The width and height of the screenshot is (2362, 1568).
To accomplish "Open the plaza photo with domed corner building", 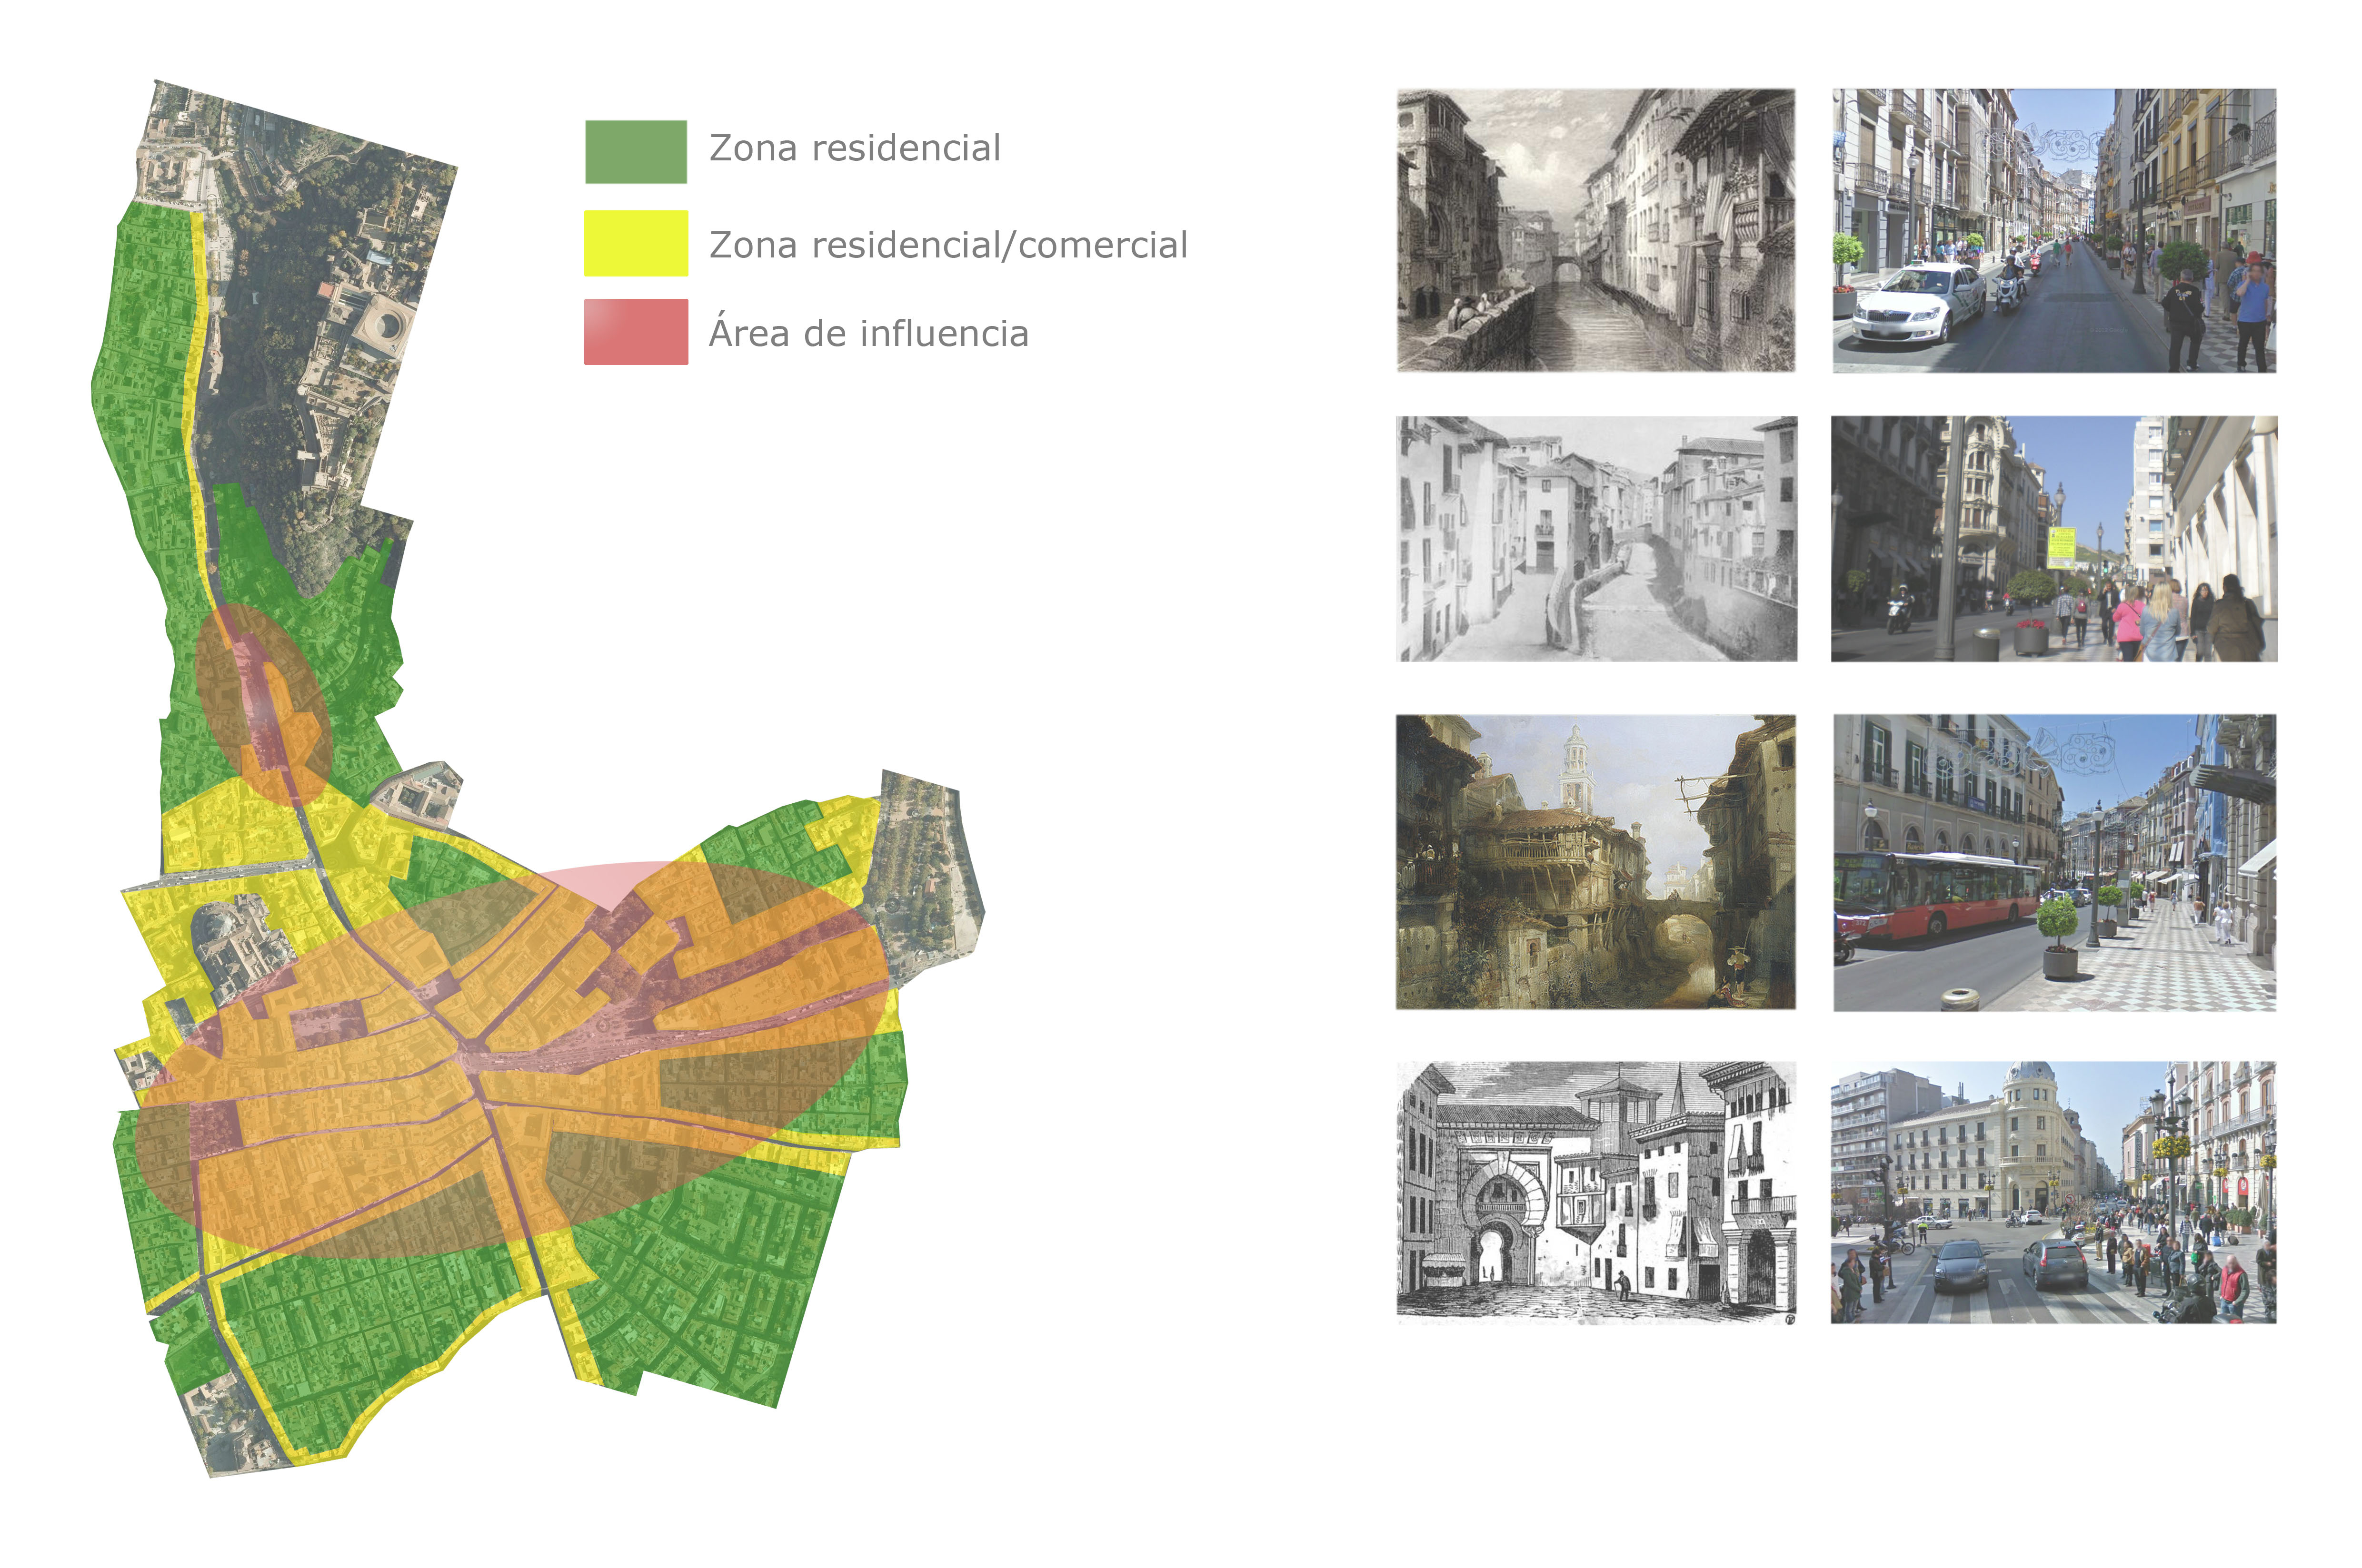I will coord(2054,1192).
